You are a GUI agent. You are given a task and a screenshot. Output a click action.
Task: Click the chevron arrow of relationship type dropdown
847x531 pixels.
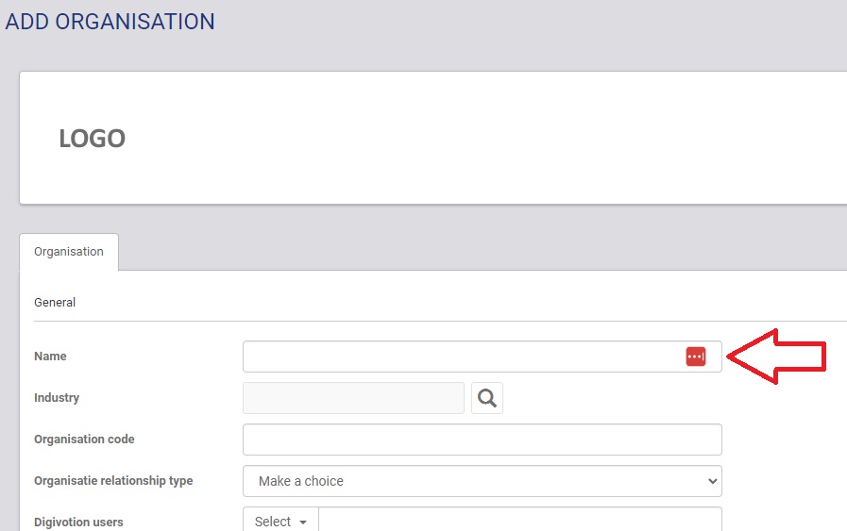tap(712, 481)
